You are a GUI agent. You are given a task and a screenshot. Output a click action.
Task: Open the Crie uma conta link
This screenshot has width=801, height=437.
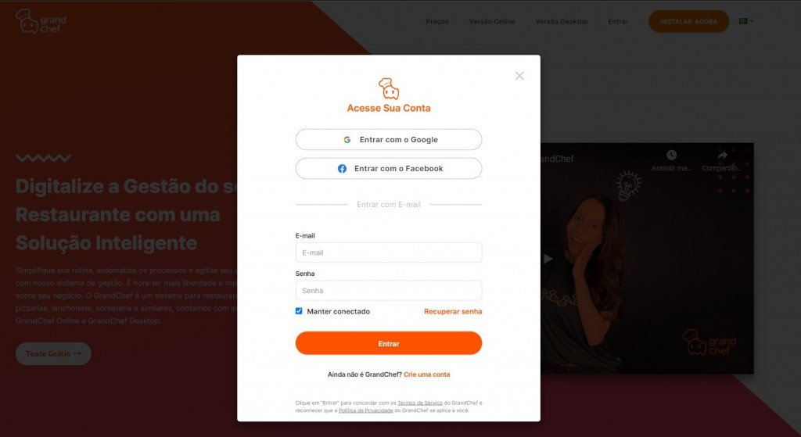click(426, 374)
